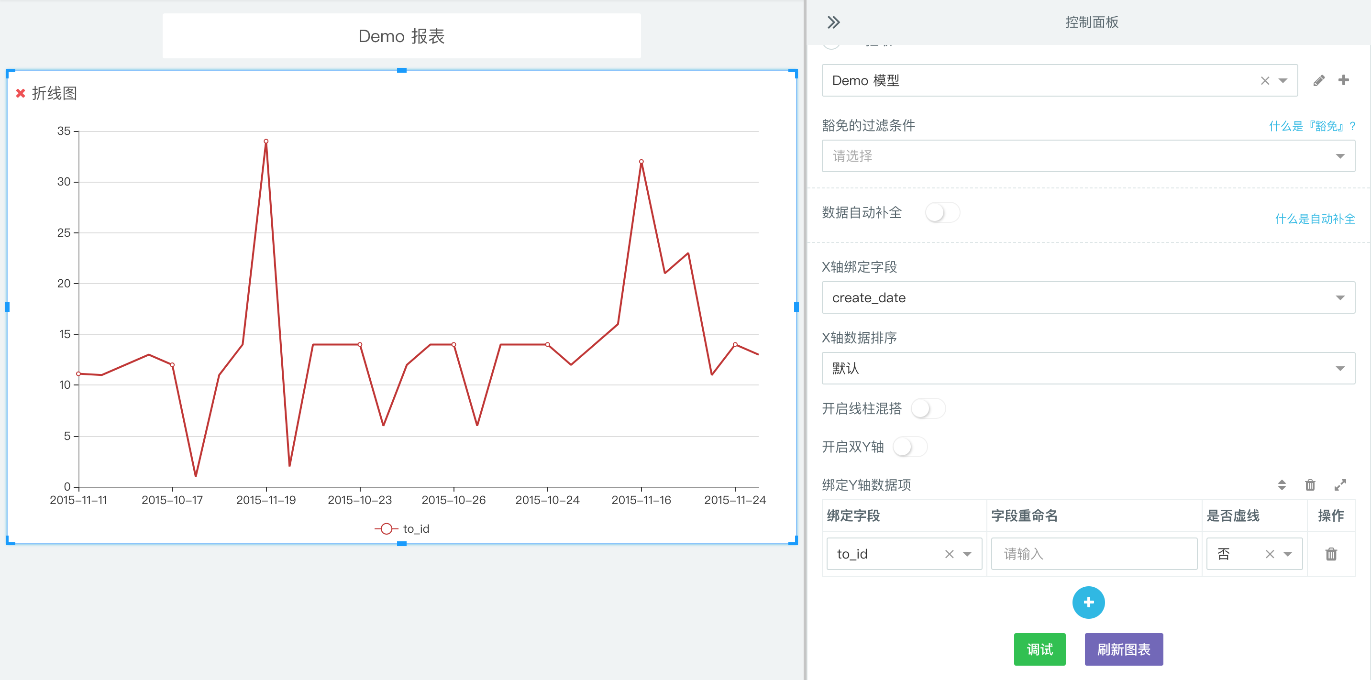Enable 开启线柱混搭 switch

click(928, 409)
